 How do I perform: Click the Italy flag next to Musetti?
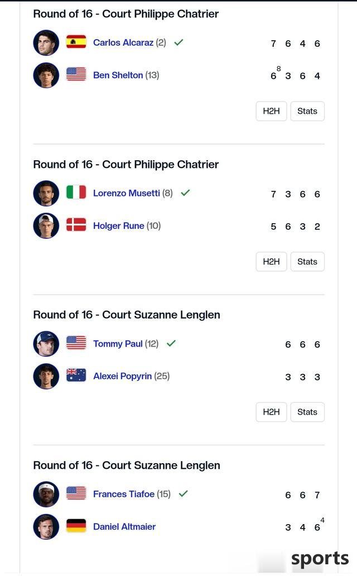click(76, 192)
